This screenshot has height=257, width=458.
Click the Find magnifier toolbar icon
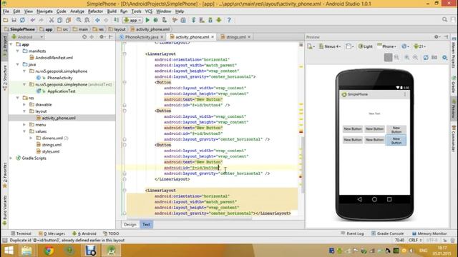point(79,20)
